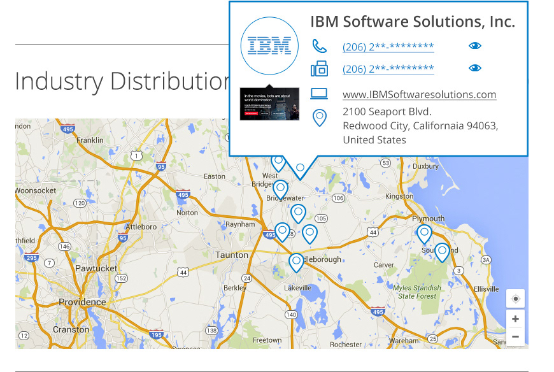Select the map pin at Plymouth

(x=424, y=234)
